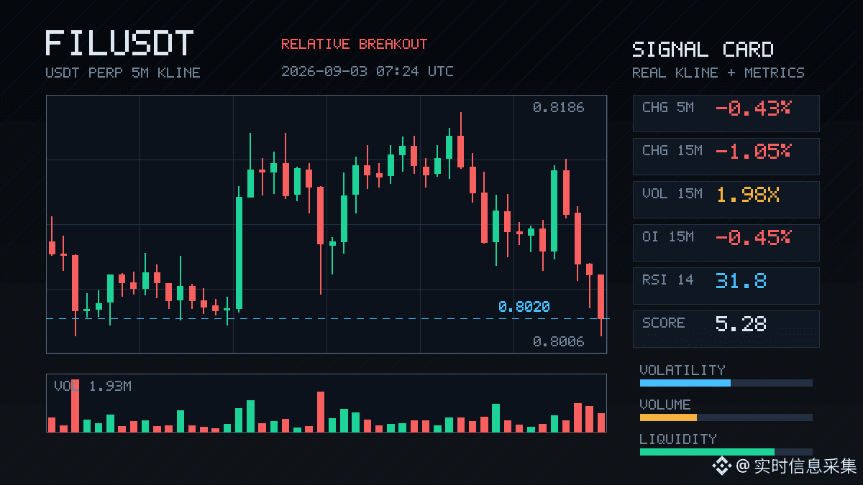The image size is (863, 485).
Task: Click the 0.8020 current price label
Action: (524, 307)
